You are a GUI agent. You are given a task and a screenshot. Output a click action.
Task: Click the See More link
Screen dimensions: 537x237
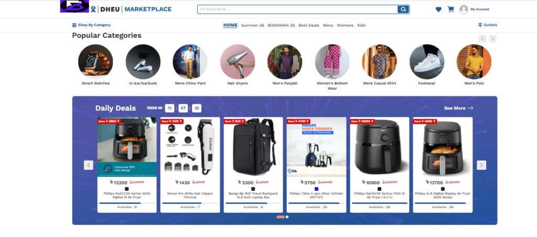click(458, 108)
